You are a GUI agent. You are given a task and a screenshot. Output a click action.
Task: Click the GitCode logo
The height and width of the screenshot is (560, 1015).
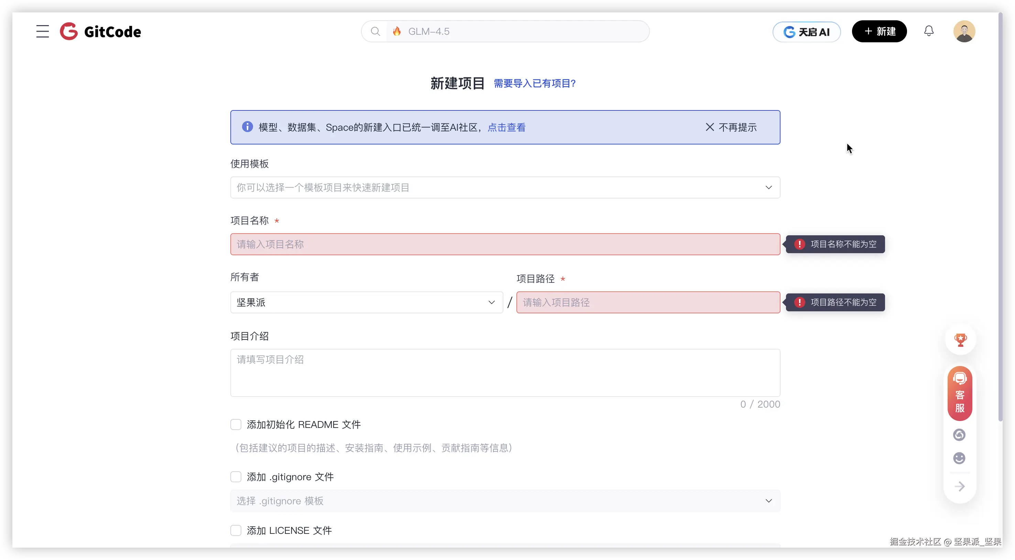(100, 32)
